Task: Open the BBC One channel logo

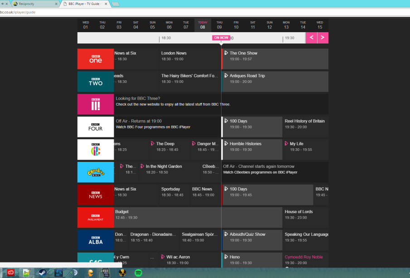Action: point(96,59)
